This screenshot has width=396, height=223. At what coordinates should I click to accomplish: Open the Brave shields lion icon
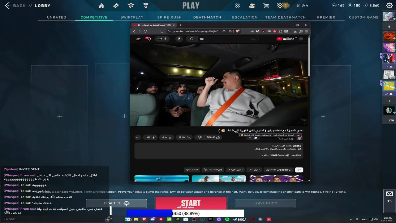[237, 31]
